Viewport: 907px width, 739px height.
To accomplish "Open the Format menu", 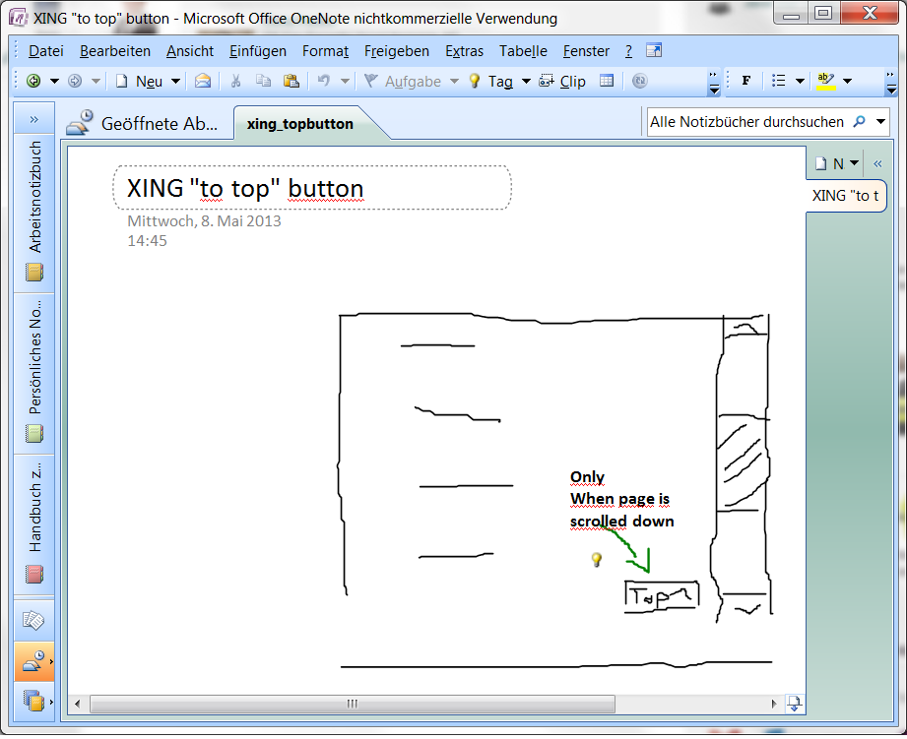I will pos(325,51).
